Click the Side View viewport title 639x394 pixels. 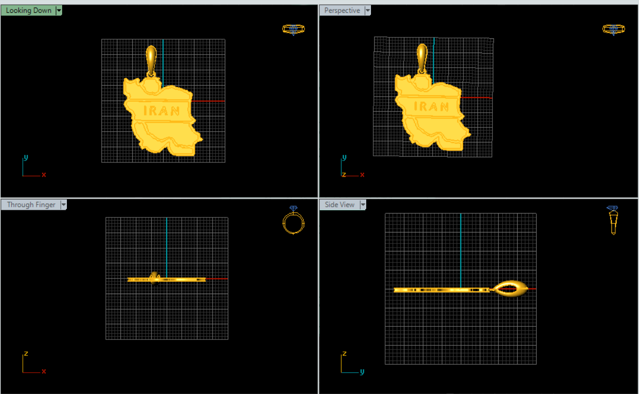[x=339, y=205]
